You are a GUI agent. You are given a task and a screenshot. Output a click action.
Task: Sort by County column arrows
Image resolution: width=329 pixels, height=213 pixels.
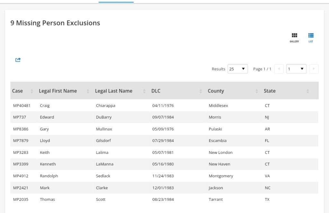[x=257, y=91]
